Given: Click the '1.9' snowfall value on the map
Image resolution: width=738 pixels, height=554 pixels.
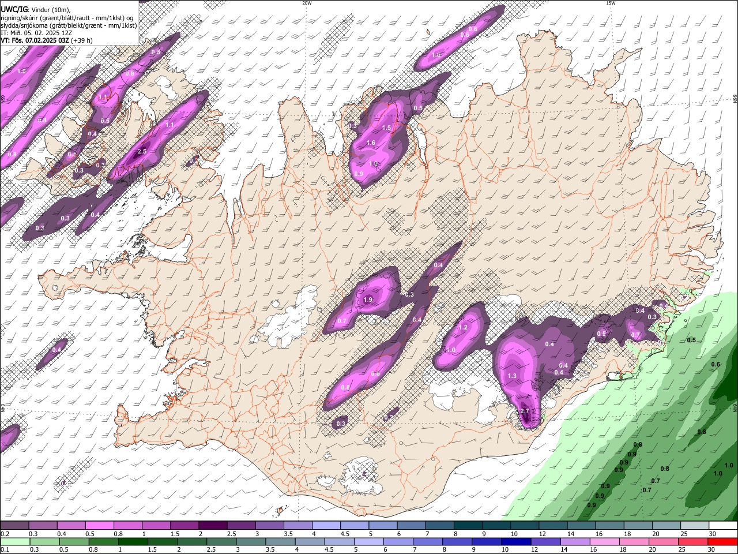Looking at the screenshot, I should point(368,300).
